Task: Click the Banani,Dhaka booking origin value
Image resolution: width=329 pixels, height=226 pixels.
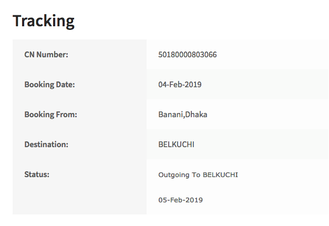Action: click(x=183, y=115)
